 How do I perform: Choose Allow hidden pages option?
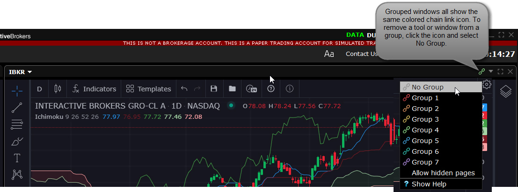(441, 173)
